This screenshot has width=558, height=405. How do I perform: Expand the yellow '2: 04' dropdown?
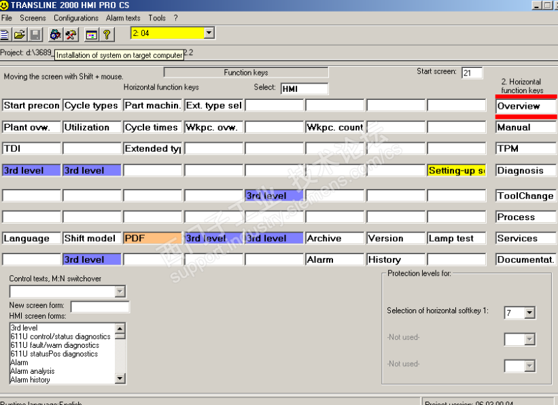(x=209, y=33)
